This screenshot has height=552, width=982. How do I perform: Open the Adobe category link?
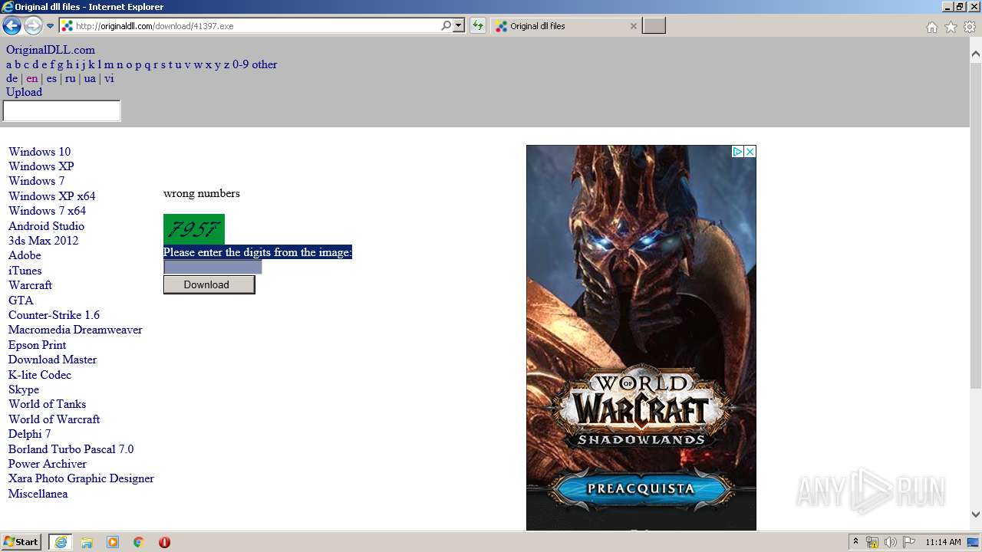[x=25, y=255]
